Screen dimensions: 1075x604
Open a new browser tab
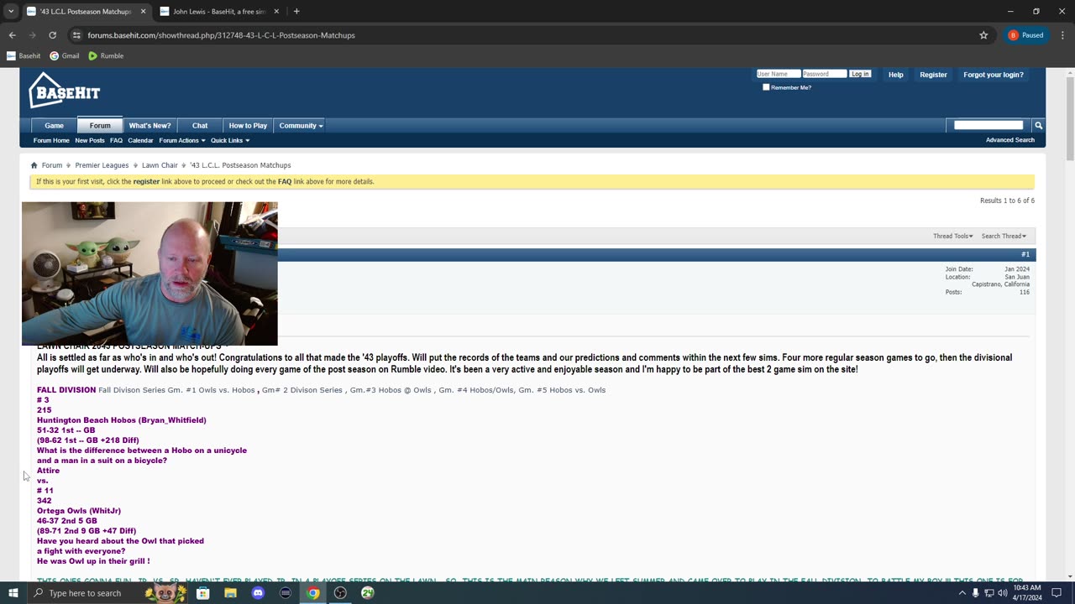pyautogui.click(x=296, y=12)
